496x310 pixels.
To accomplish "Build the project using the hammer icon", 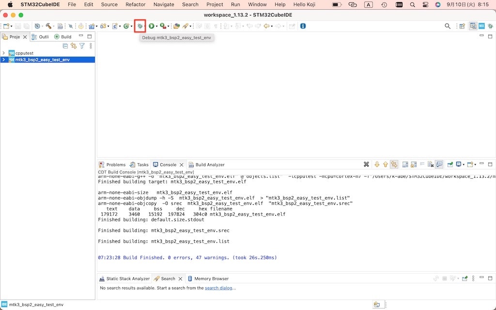I will [48, 26].
